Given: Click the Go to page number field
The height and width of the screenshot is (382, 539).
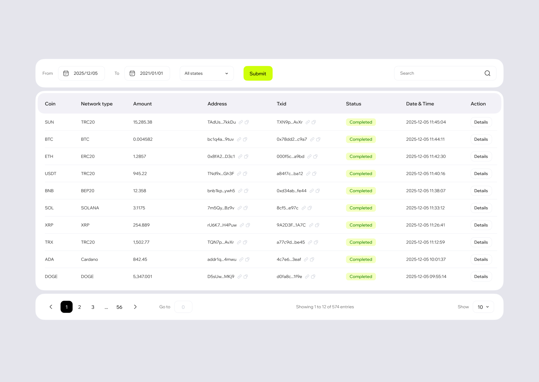Looking at the screenshot, I should pyautogui.click(x=183, y=307).
